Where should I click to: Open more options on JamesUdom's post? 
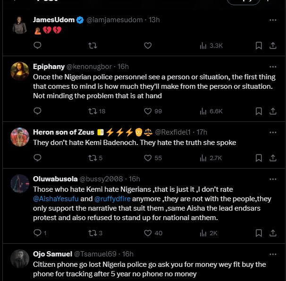tap(273, 20)
